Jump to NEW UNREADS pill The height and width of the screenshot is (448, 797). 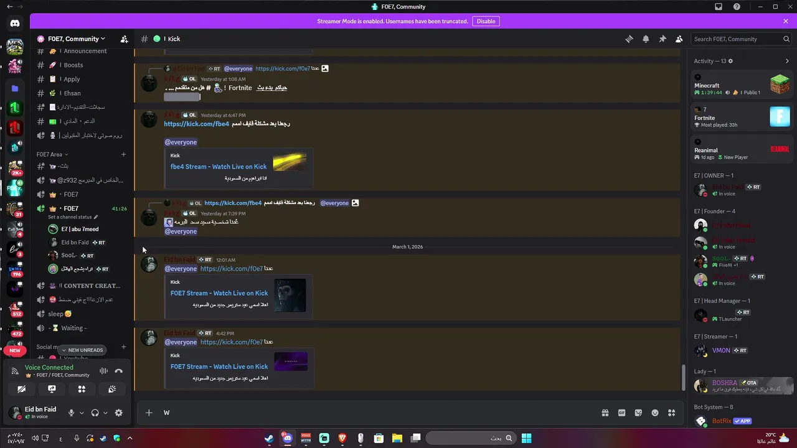point(82,350)
